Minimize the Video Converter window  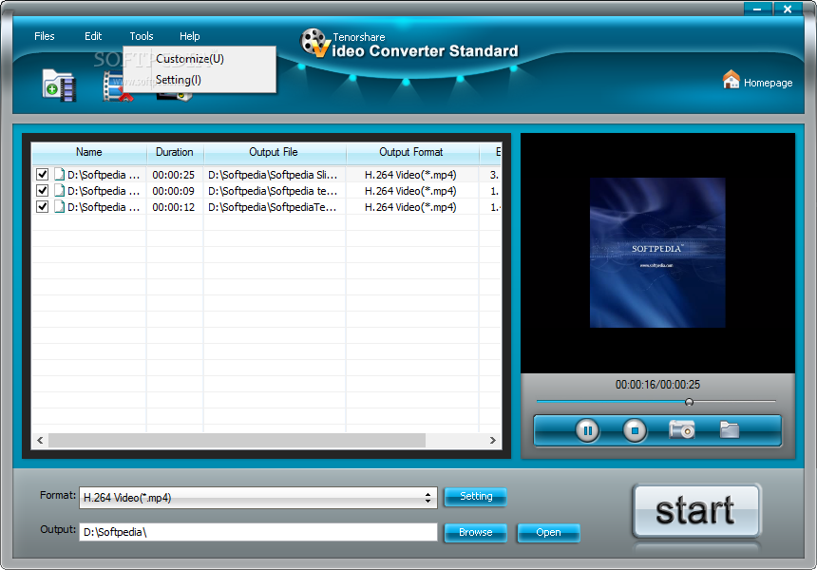[757, 9]
